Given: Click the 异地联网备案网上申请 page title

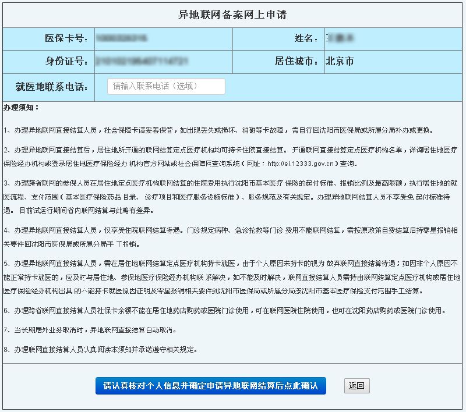Looking at the screenshot, I should [232, 15].
